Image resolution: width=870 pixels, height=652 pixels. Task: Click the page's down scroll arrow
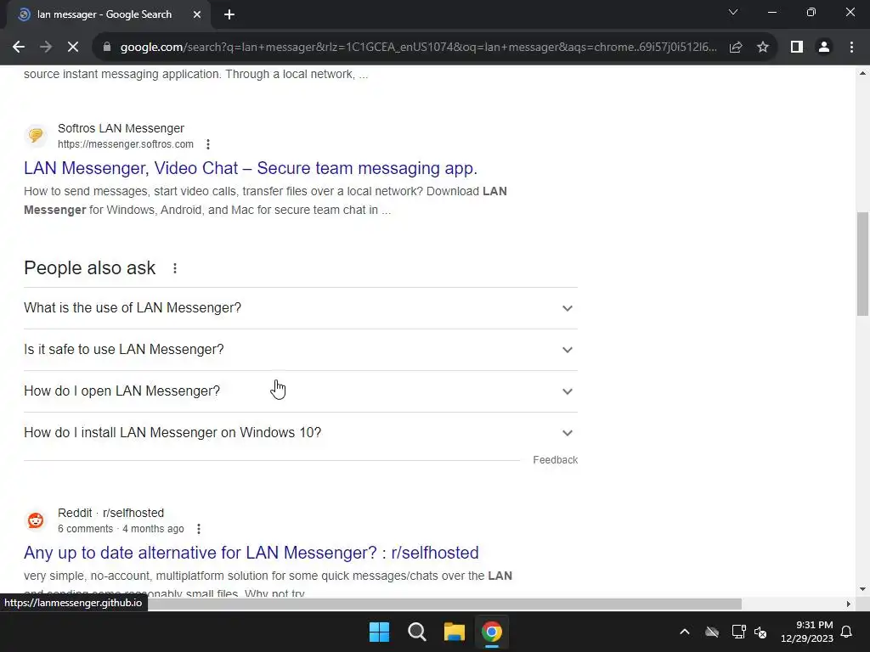(863, 589)
